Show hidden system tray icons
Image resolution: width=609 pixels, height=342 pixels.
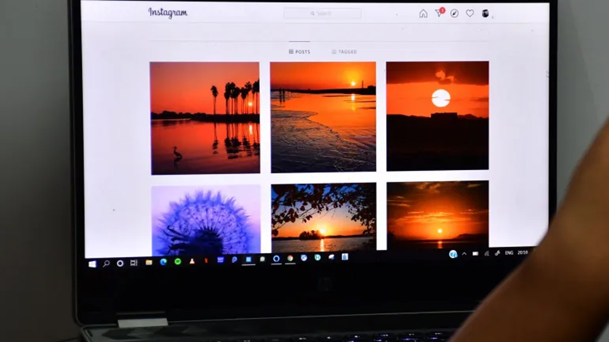point(464,254)
